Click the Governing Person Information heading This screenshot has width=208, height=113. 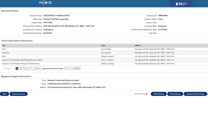coord(17,41)
